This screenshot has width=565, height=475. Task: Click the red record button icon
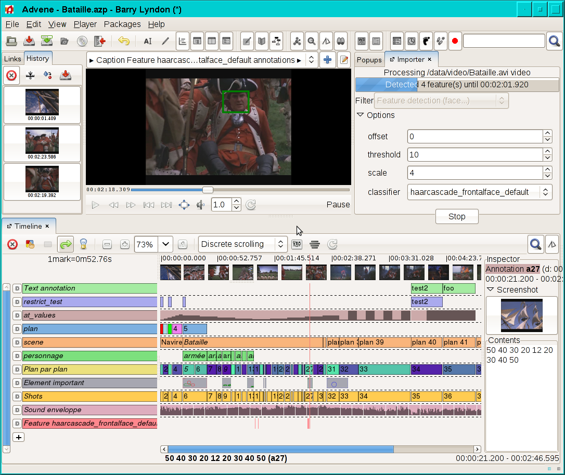(455, 41)
